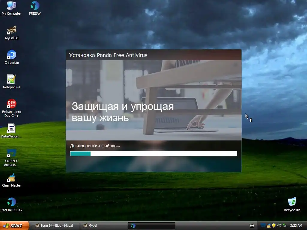The width and height of the screenshot is (307, 230).
Task: Open the yellow Windows Security Alert shield
Action: tap(274, 226)
